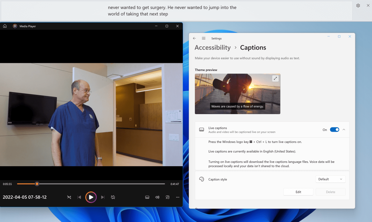This screenshot has height=222, width=372.
Task: Maximize the Settings window
Action: pos(339,36)
